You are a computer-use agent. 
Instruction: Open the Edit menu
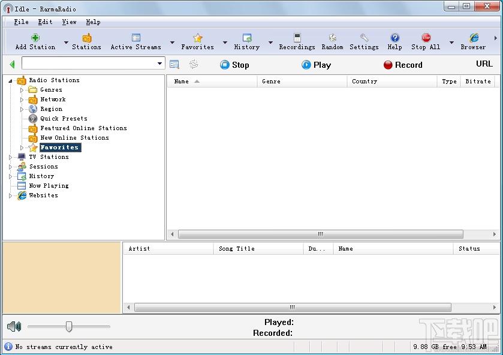point(45,22)
